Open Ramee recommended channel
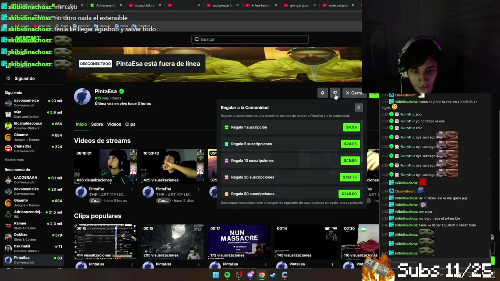The image size is (500, 281). tap(33, 226)
